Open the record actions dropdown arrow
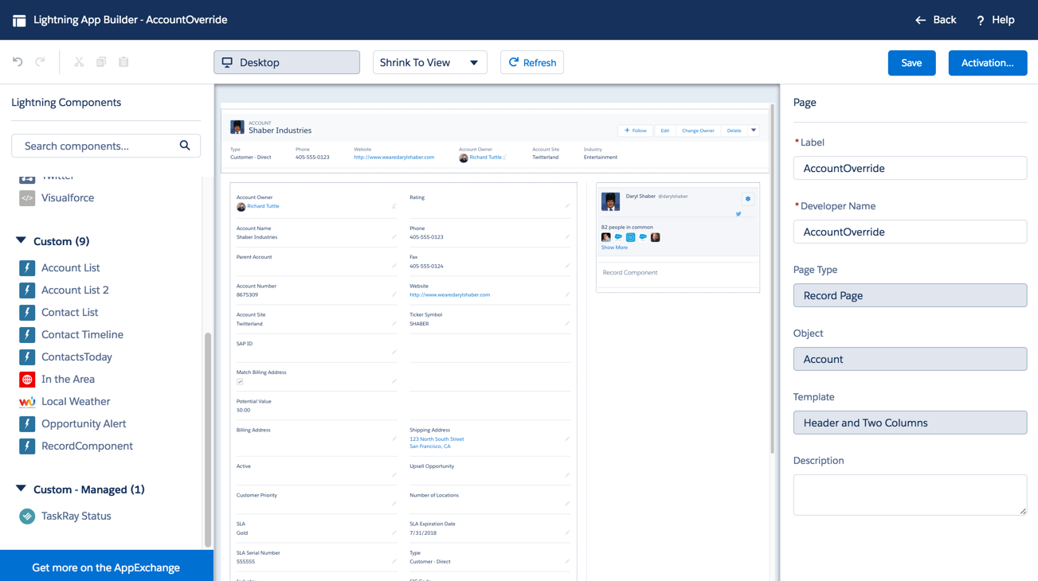The height and width of the screenshot is (581, 1038). coord(754,131)
